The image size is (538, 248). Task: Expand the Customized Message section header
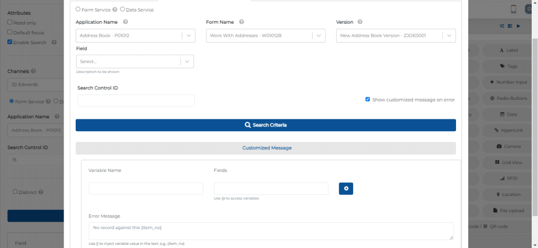[x=266, y=148]
